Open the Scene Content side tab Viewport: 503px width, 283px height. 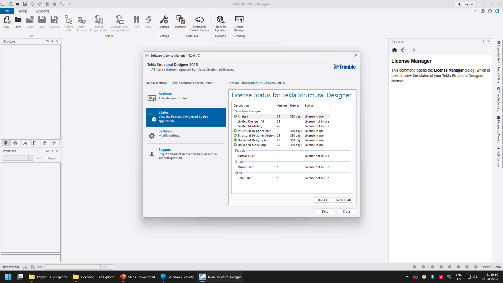click(x=498, y=52)
